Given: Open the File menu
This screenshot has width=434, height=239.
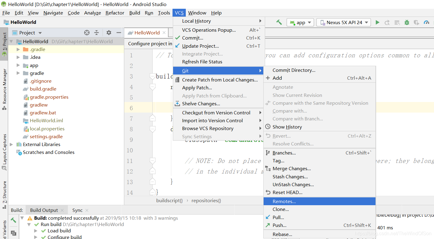Looking at the screenshot, I should point(6,13).
